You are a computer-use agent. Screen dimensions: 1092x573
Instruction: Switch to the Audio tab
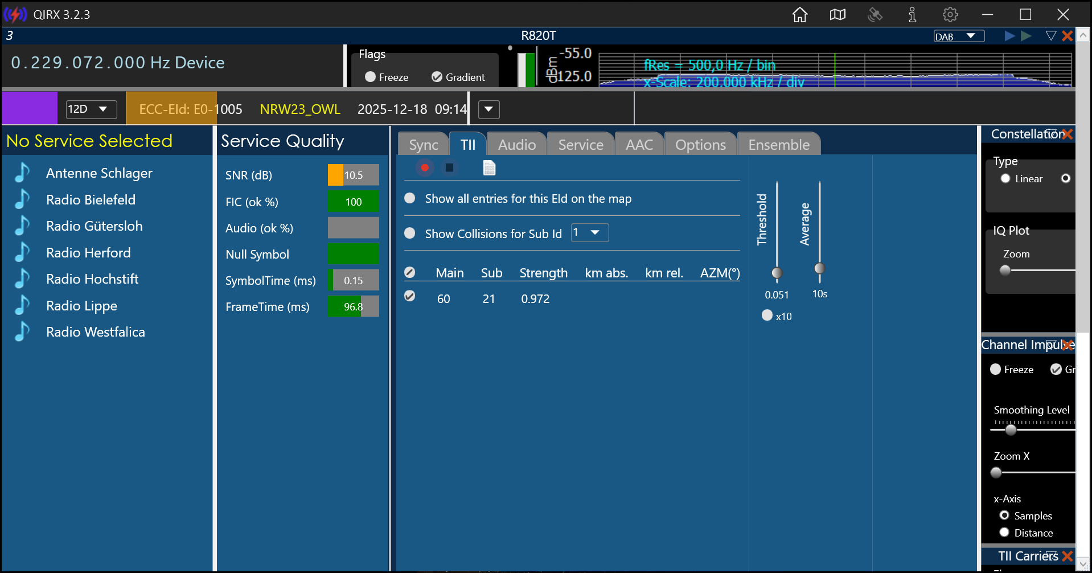click(516, 145)
